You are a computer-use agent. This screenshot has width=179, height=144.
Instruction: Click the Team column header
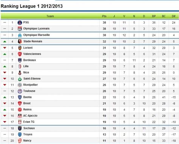[50, 16]
